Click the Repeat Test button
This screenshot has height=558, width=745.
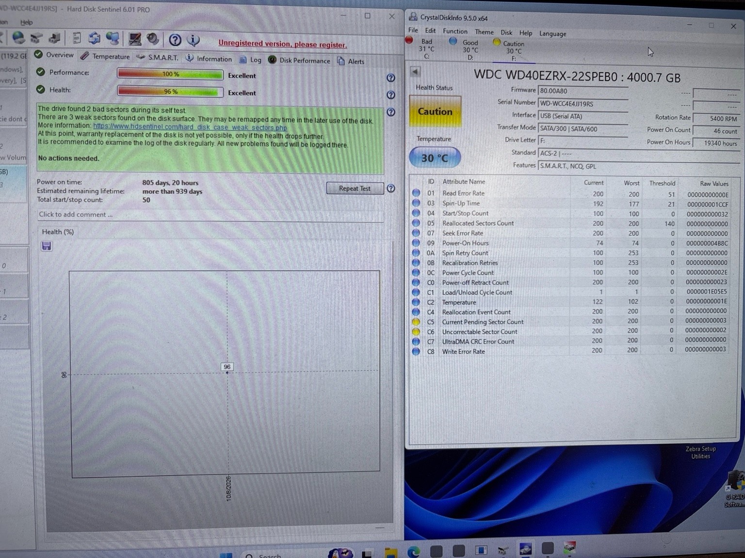[x=355, y=188]
